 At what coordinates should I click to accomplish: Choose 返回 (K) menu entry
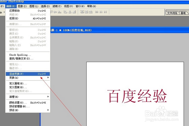click(x=28, y=18)
